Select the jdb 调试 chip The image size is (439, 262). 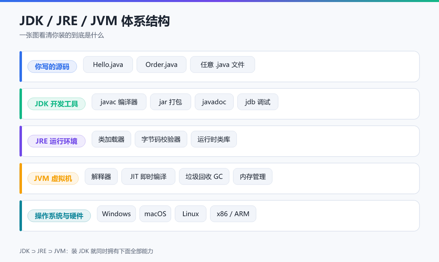tap(258, 102)
